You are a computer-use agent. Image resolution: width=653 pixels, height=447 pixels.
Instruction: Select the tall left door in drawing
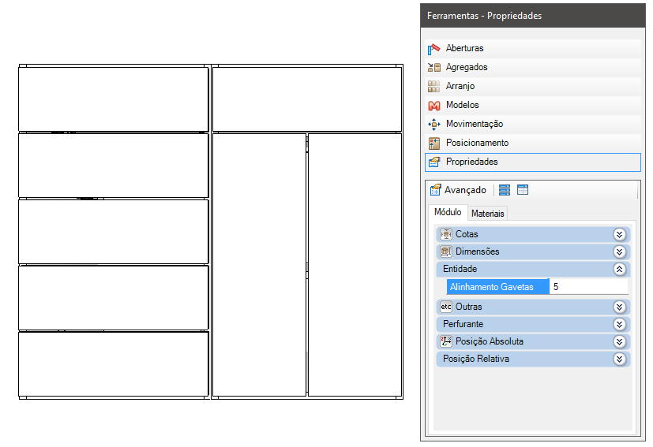pyautogui.click(x=259, y=264)
